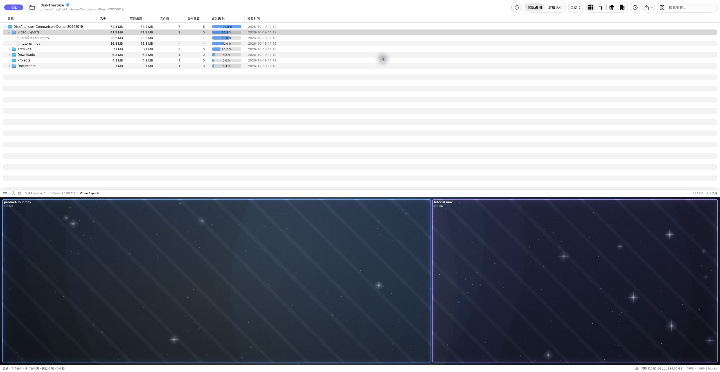
Task: Expand the Archives folder
Action: (9, 49)
